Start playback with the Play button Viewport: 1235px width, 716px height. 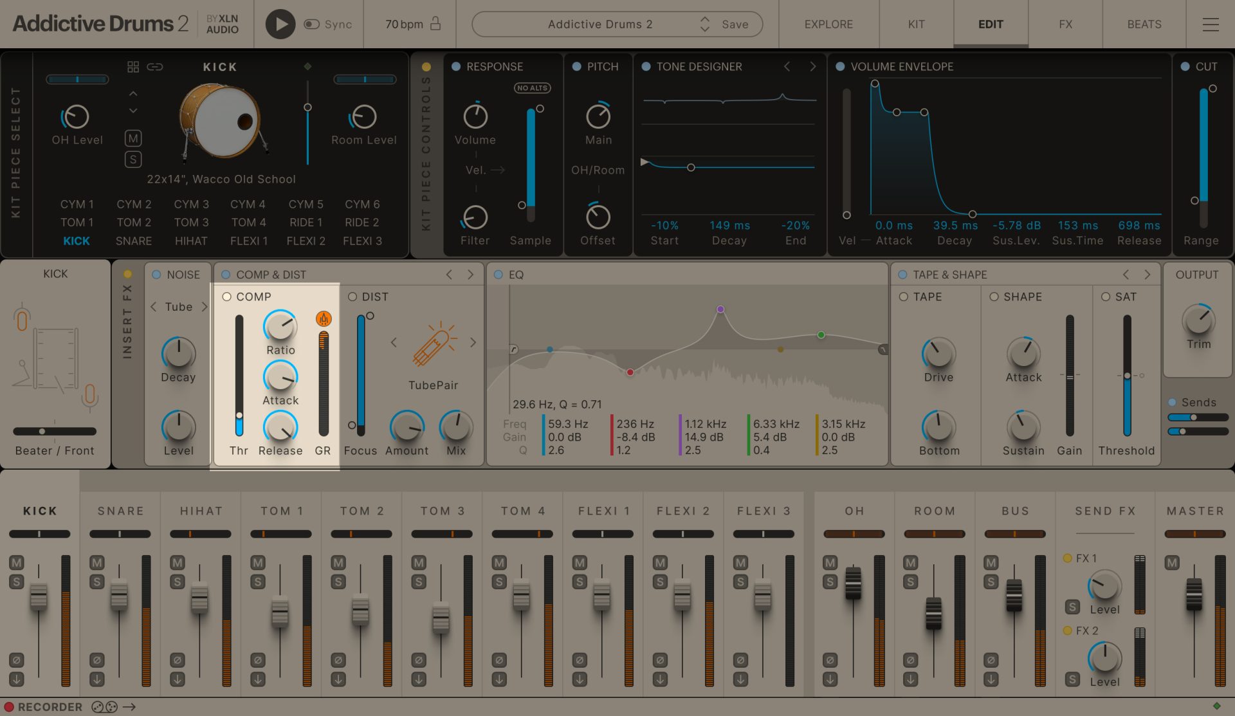pos(280,24)
